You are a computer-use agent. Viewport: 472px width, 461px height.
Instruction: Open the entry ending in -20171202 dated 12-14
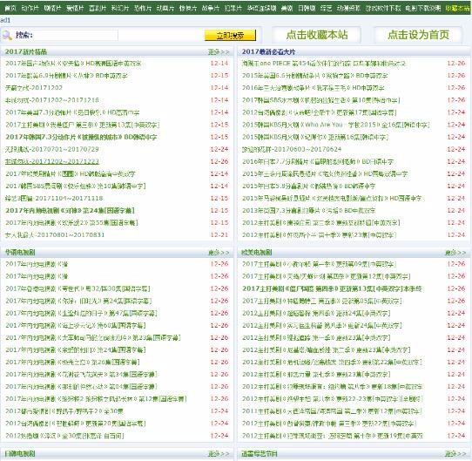tap(34, 88)
